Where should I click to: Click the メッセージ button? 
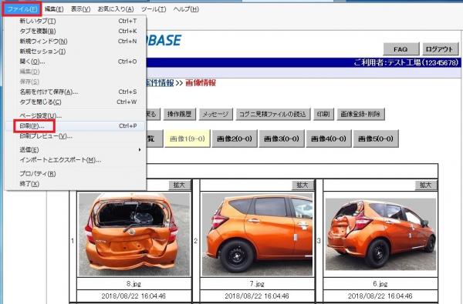click(215, 114)
